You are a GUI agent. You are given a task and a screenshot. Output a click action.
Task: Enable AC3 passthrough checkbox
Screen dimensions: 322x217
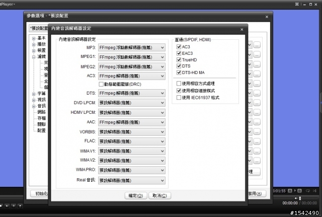click(179, 47)
